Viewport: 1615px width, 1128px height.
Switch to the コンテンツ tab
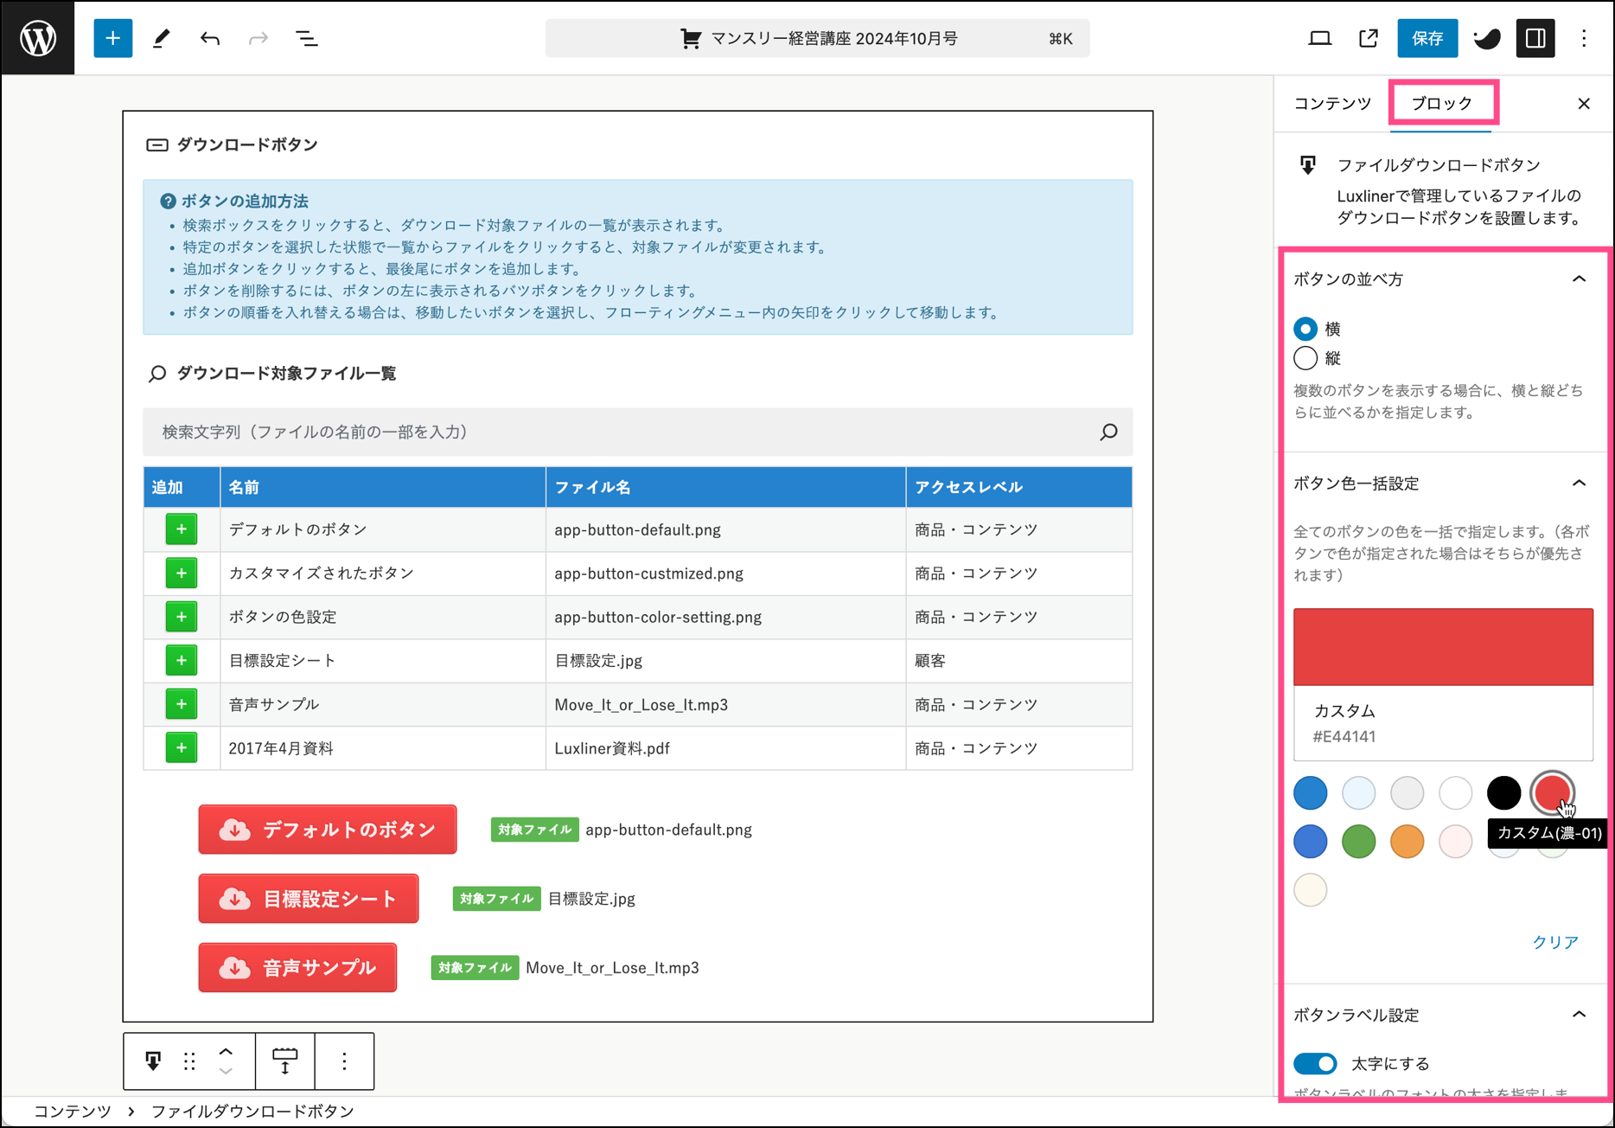click(1332, 104)
